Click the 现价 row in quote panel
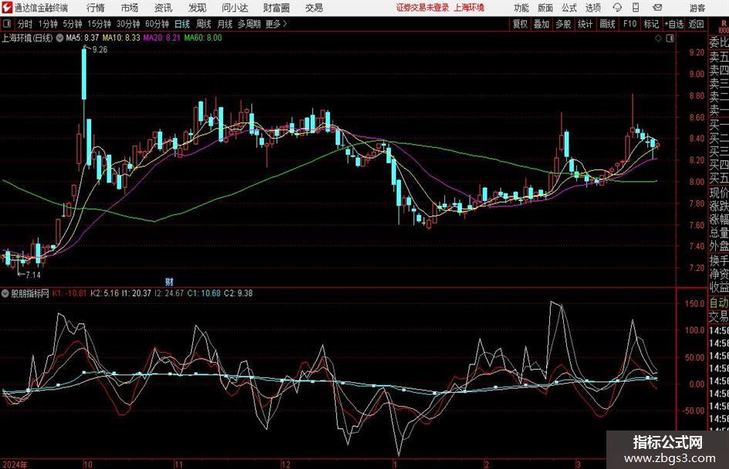The width and height of the screenshot is (729, 469). pyautogui.click(x=719, y=193)
